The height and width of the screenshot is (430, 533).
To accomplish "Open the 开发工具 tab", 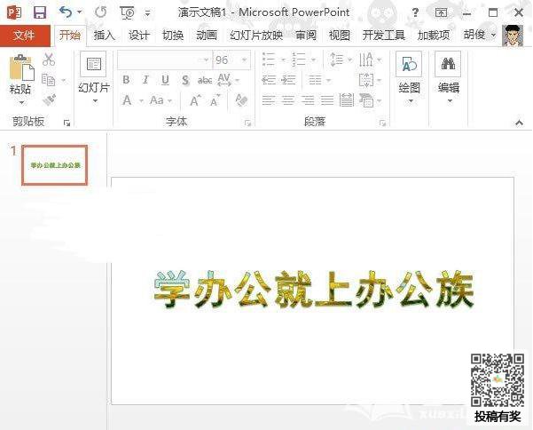I will [x=383, y=35].
